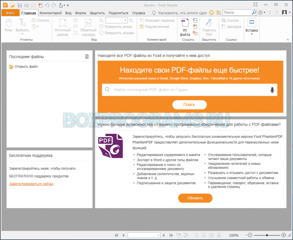Click the orange 'Поиск' button
Image resolution: width=293 pixels, height=240 pixels.
[x=189, y=105]
